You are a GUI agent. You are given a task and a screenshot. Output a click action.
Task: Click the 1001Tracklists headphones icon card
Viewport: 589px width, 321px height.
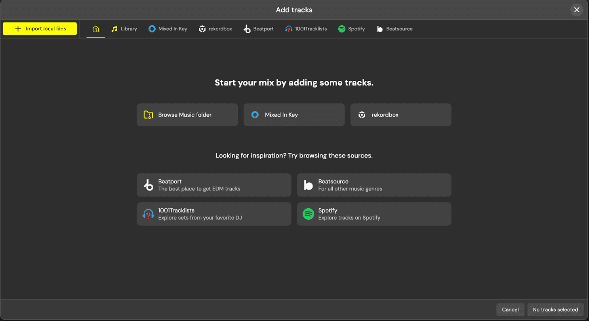(x=149, y=214)
